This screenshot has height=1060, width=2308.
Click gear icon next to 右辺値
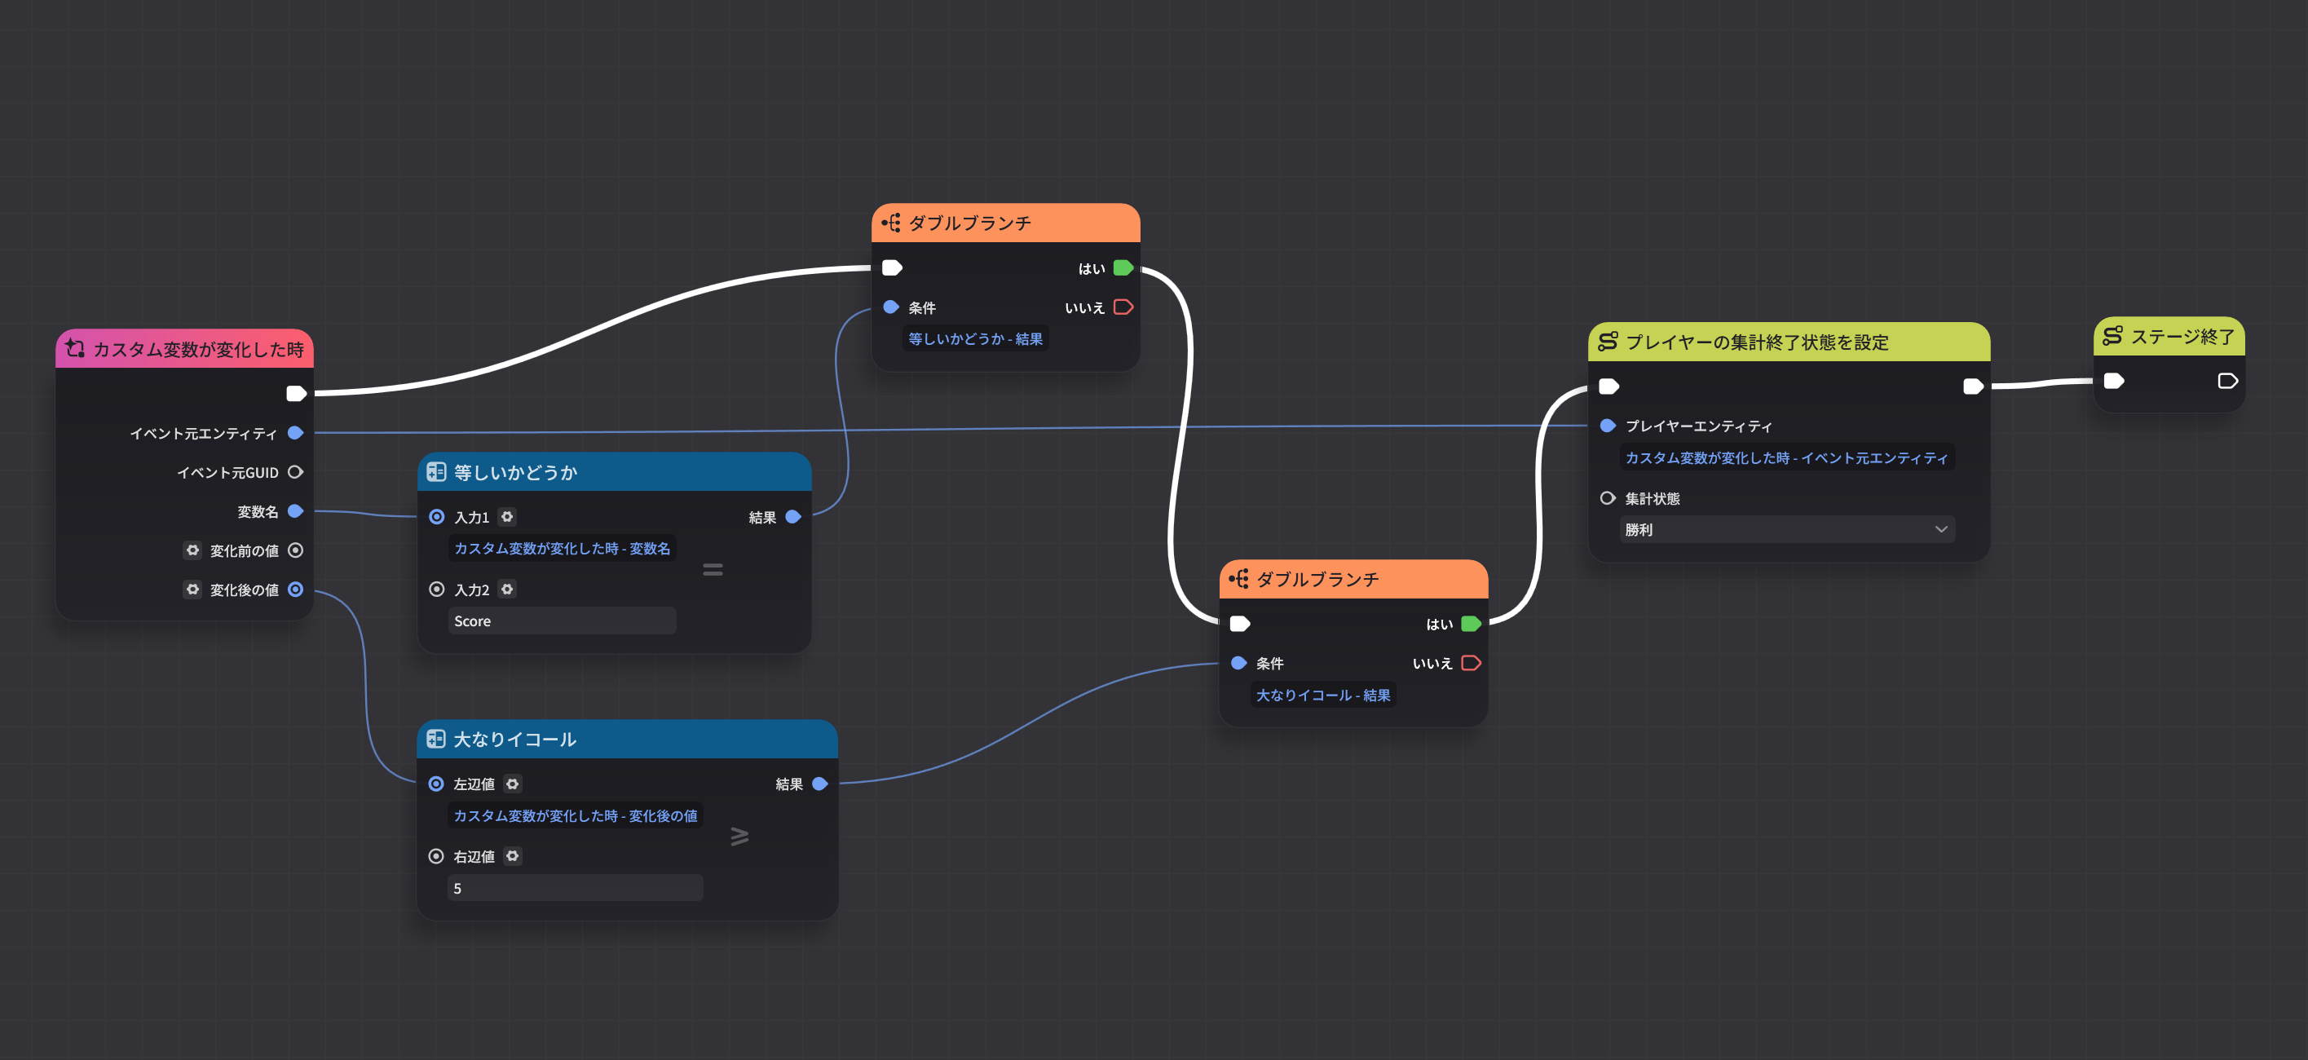(513, 857)
